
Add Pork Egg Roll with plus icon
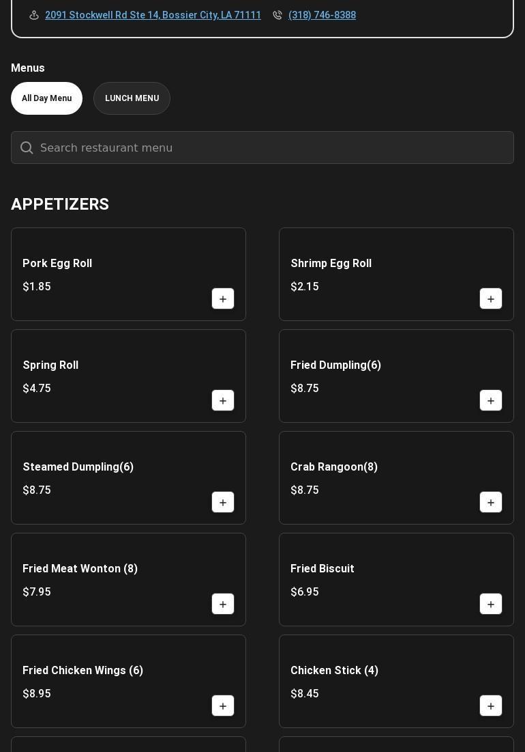point(223,299)
